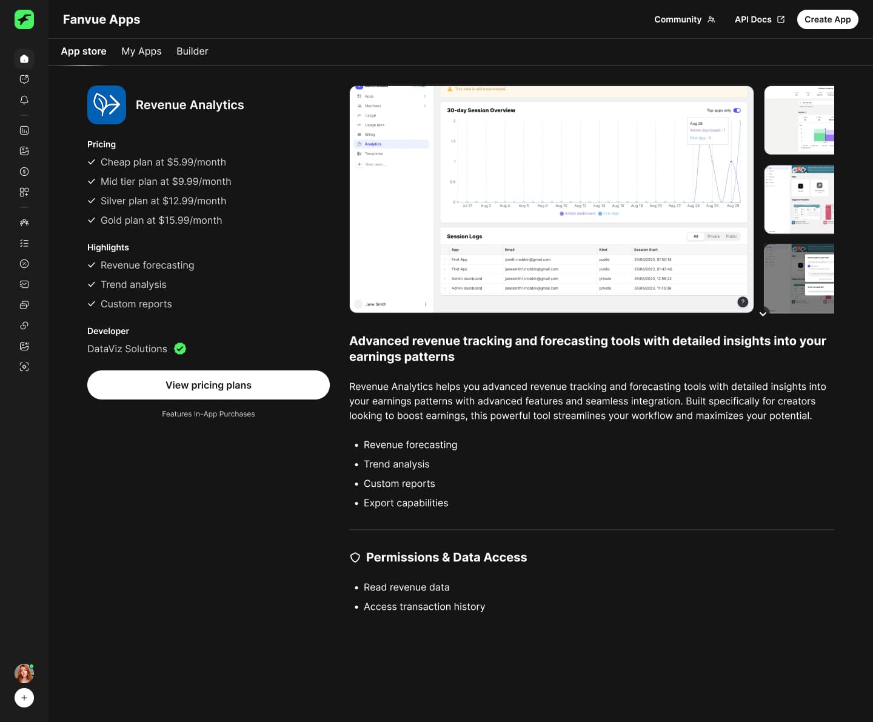Switch to the Builder tab
The width and height of the screenshot is (873, 722).
[x=192, y=52]
